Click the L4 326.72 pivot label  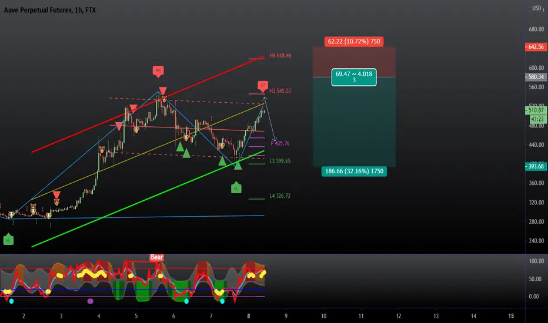click(x=280, y=196)
